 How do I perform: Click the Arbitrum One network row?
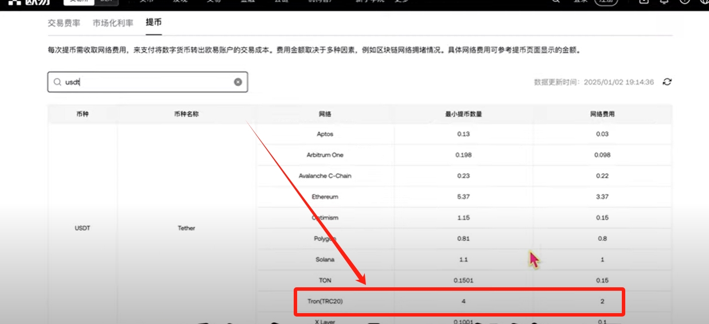coord(463,155)
